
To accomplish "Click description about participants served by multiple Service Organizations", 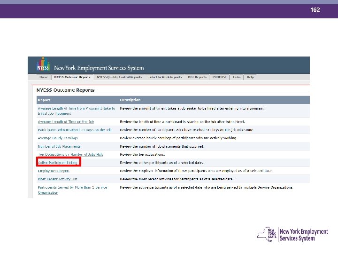I will pyautogui.click(x=207, y=187).
